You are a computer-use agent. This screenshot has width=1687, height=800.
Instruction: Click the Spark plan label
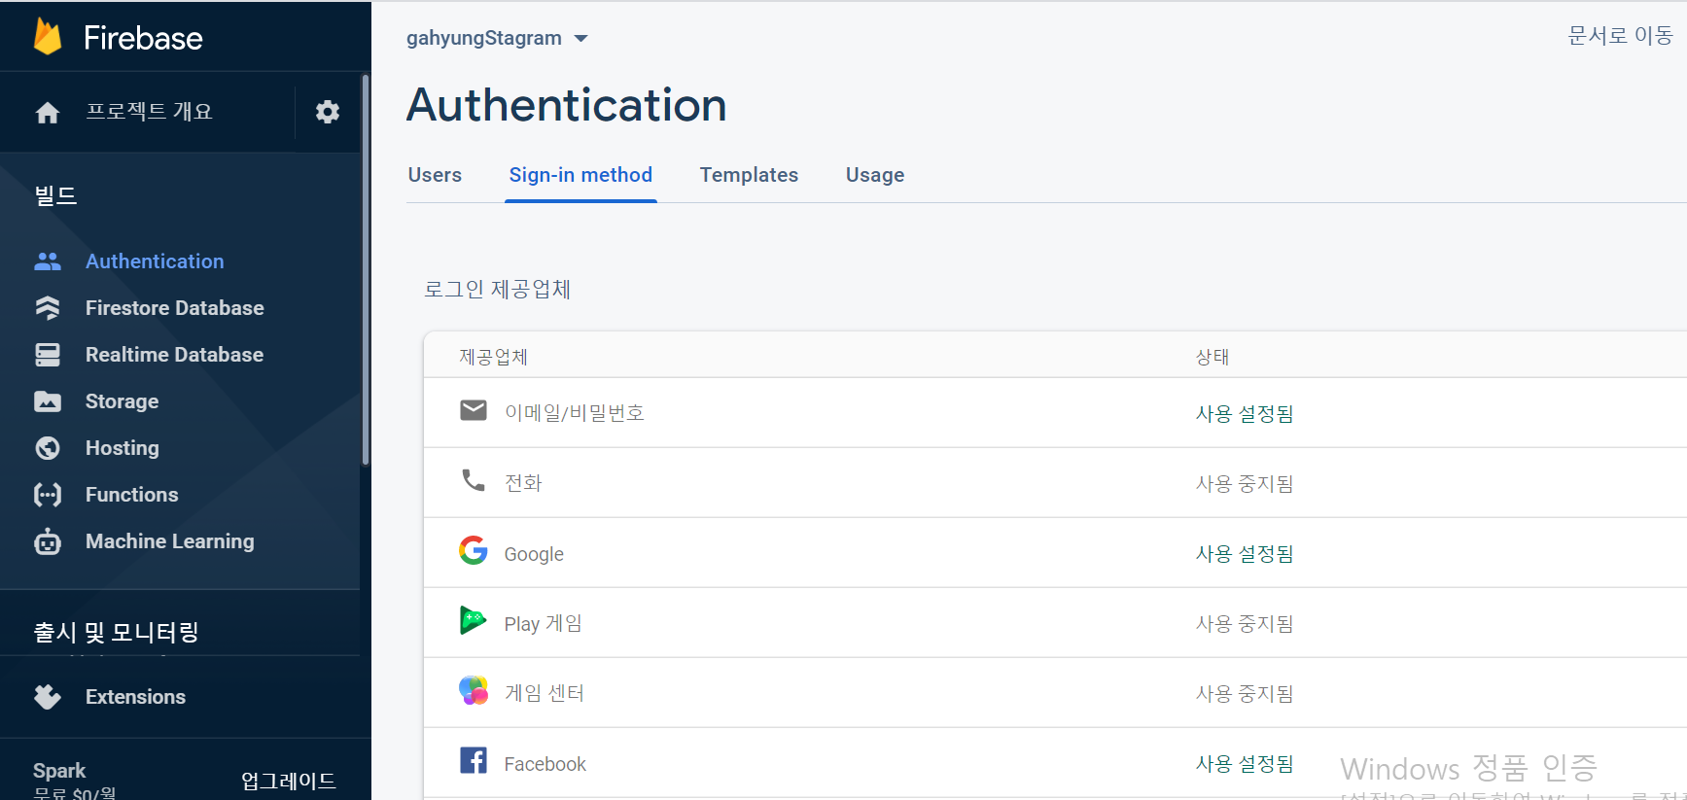tap(59, 771)
